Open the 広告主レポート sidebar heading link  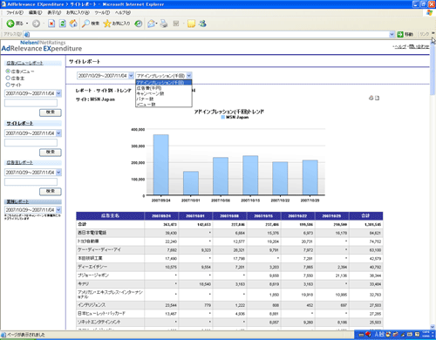(x=20, y=162)
